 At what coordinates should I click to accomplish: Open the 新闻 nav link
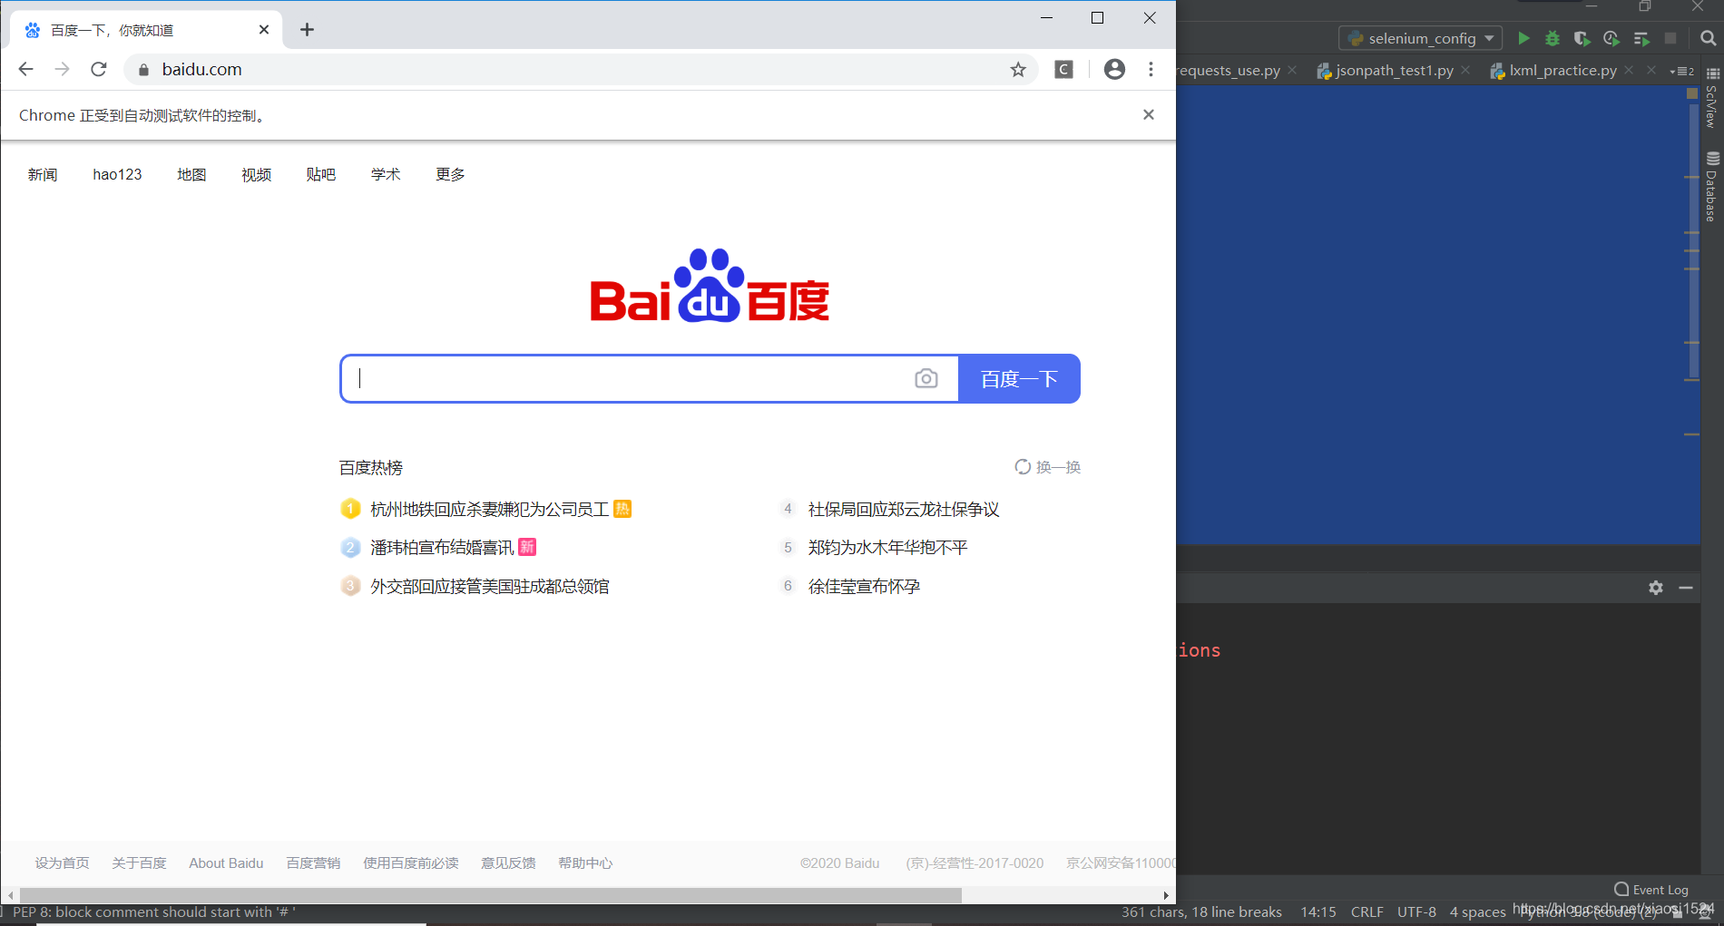(x=43, y=174)
